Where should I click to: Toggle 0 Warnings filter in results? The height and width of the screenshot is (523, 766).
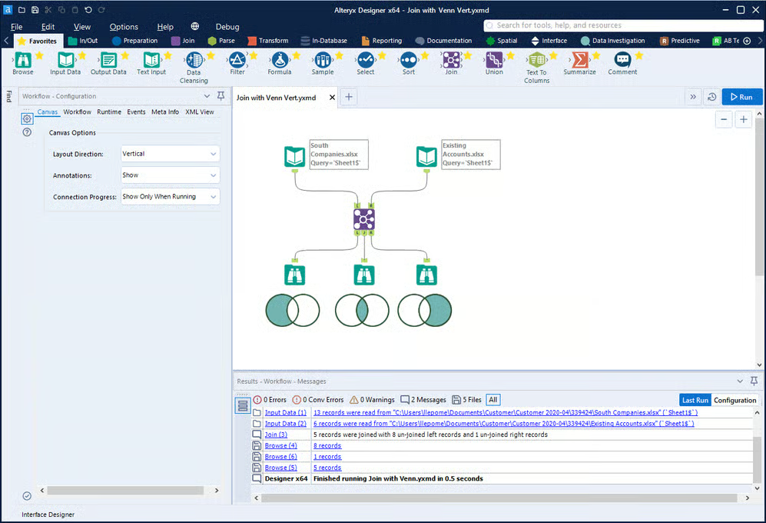tap(372, 400)
